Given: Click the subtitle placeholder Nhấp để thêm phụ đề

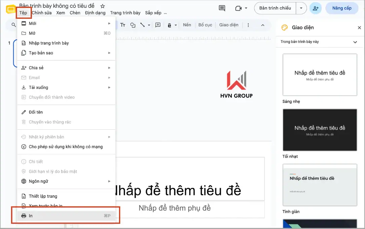Looking at the screenshot, I should click(174, 208).
